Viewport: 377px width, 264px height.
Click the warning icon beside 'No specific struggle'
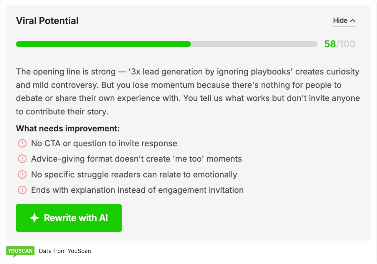[x=22, y=174]
